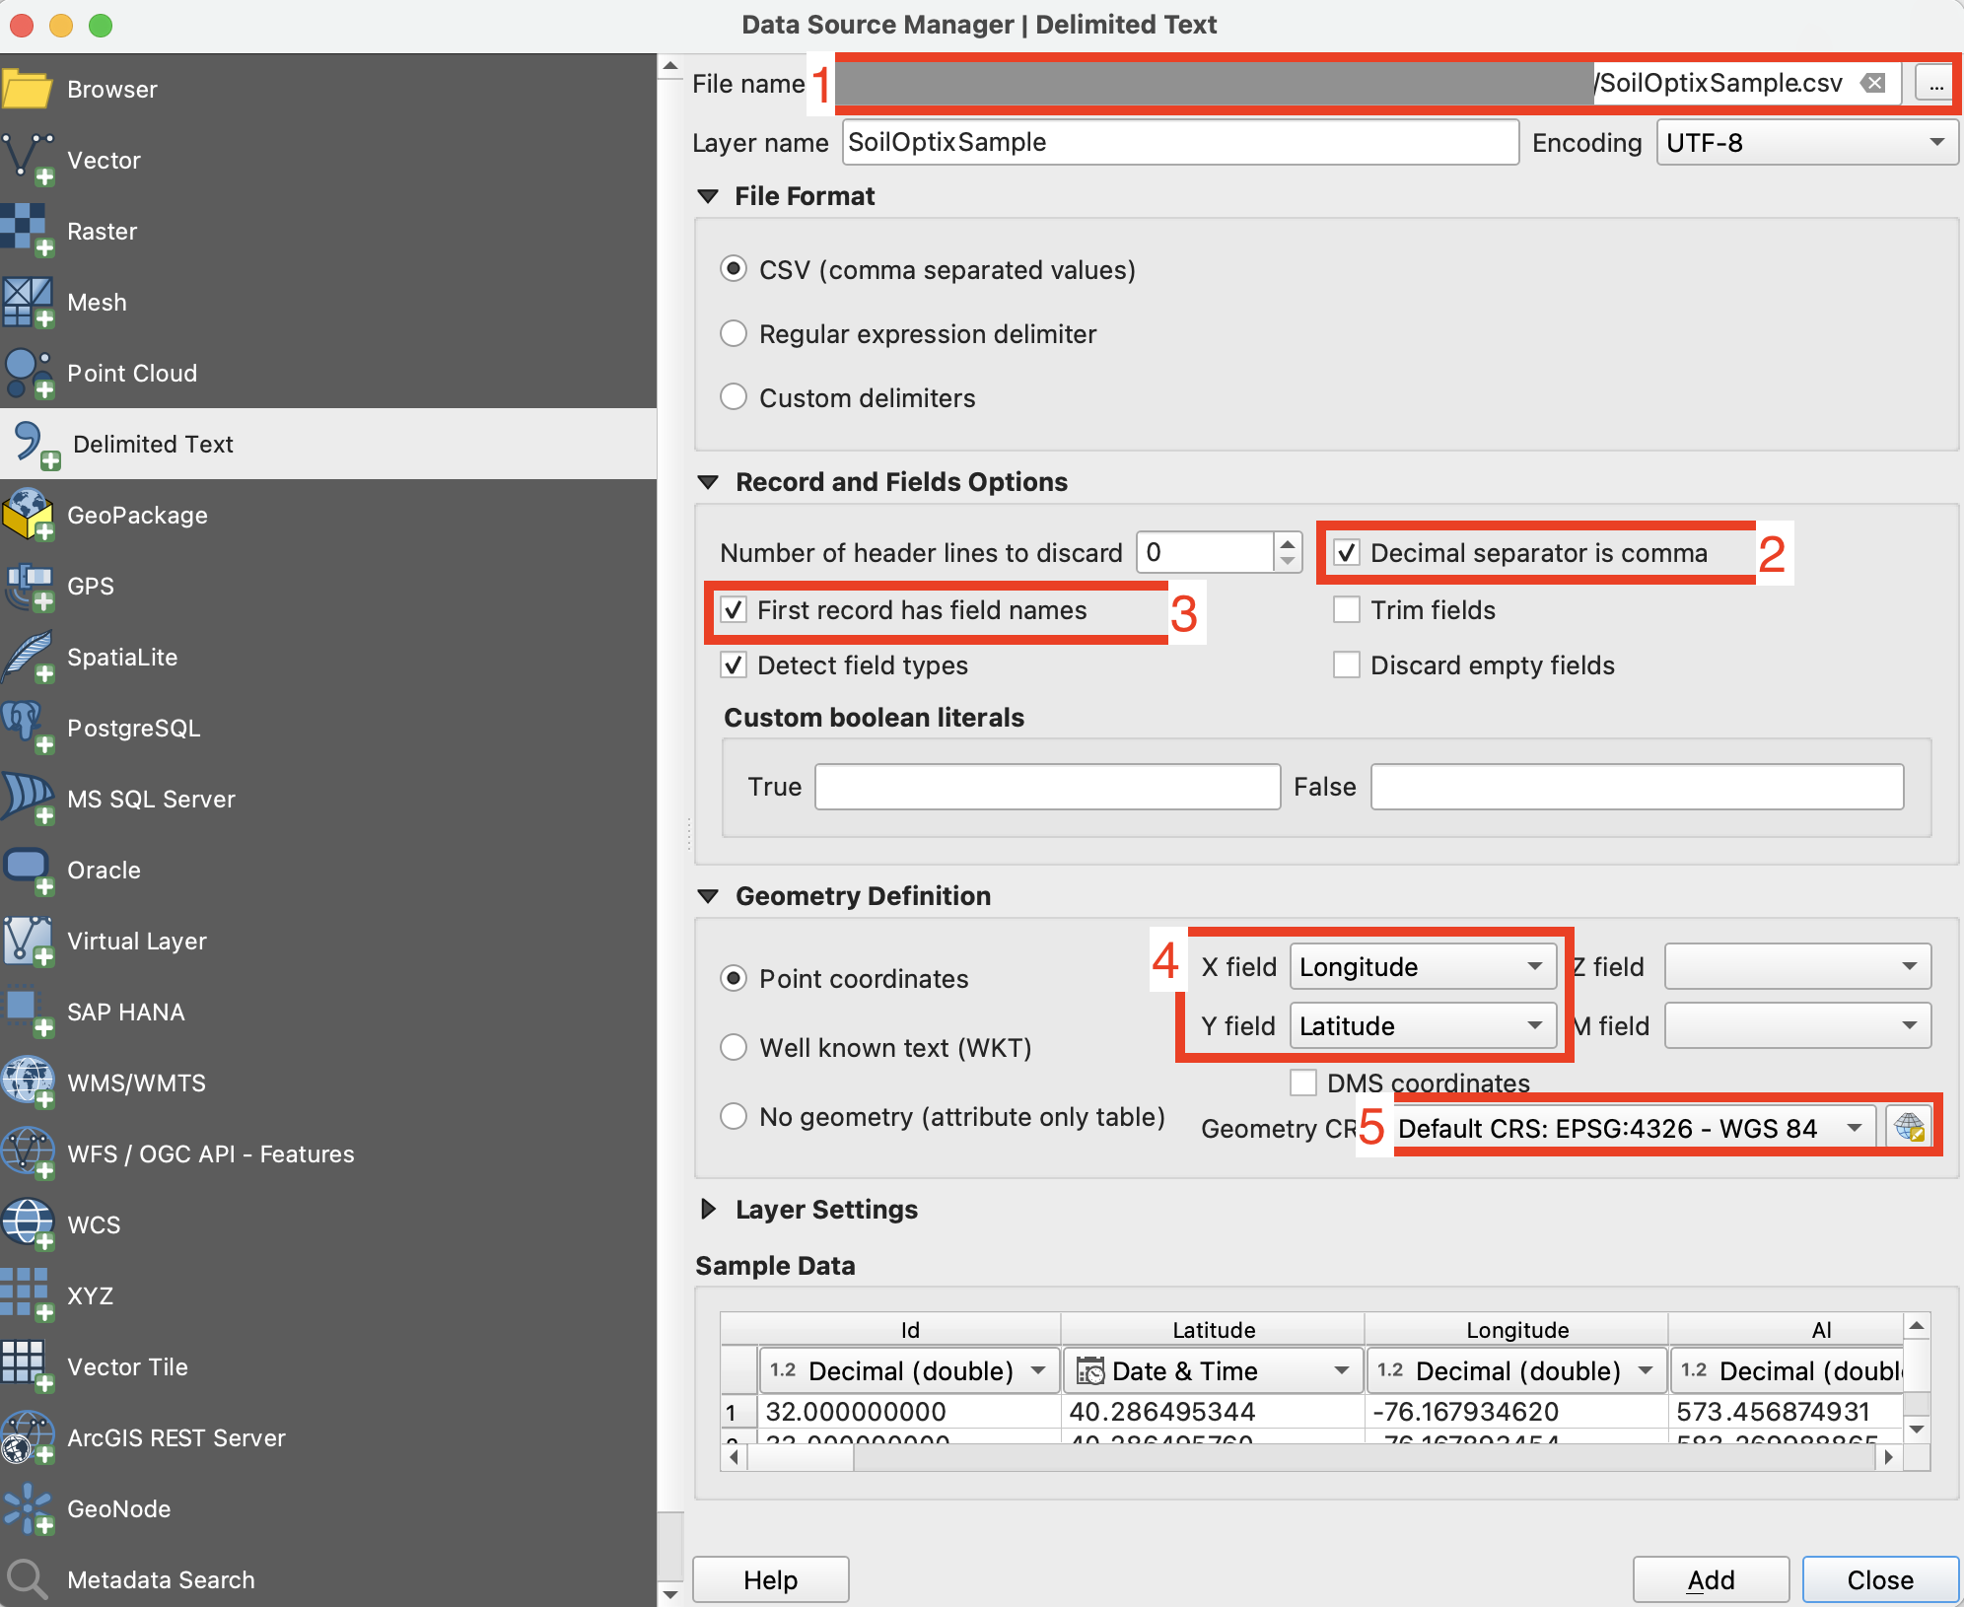The height and width of the screenshot is (1607, 1964).
Task: Enable the Trim fields checkbox
Action: [1347, 610]
